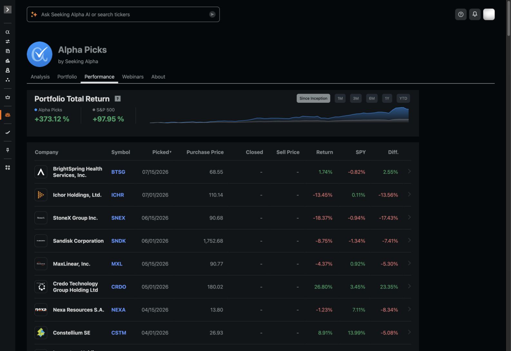Expand the left sidebar with the arrow button

tap(7, 10)
